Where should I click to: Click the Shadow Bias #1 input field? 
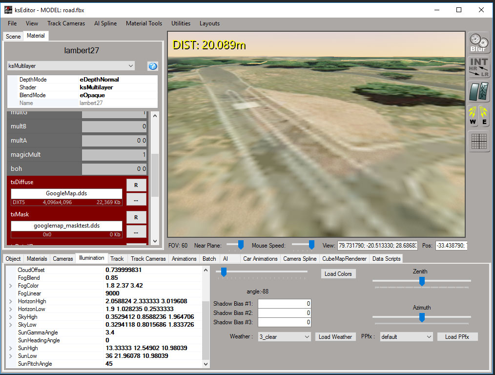pyautogui.click(x=285, y=304)
